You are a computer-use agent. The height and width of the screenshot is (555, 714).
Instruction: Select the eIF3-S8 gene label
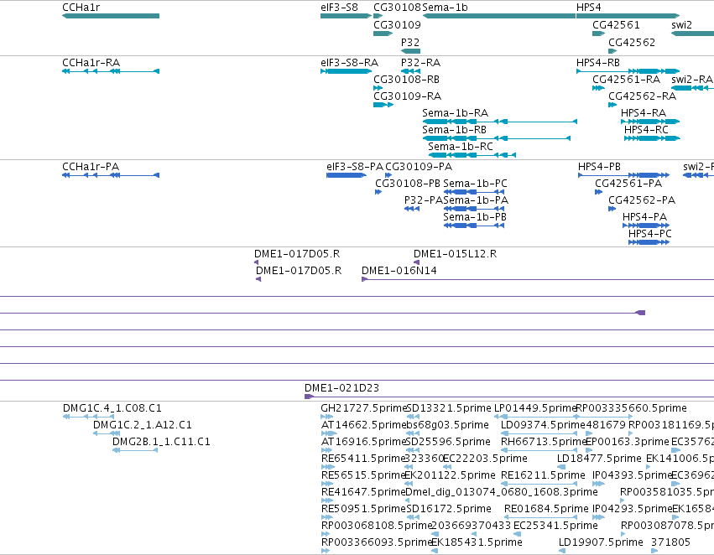point(339,8)
